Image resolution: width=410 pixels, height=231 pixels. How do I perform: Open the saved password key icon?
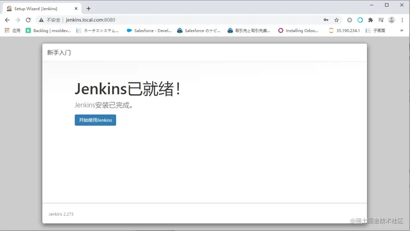(x=326, y=20)
